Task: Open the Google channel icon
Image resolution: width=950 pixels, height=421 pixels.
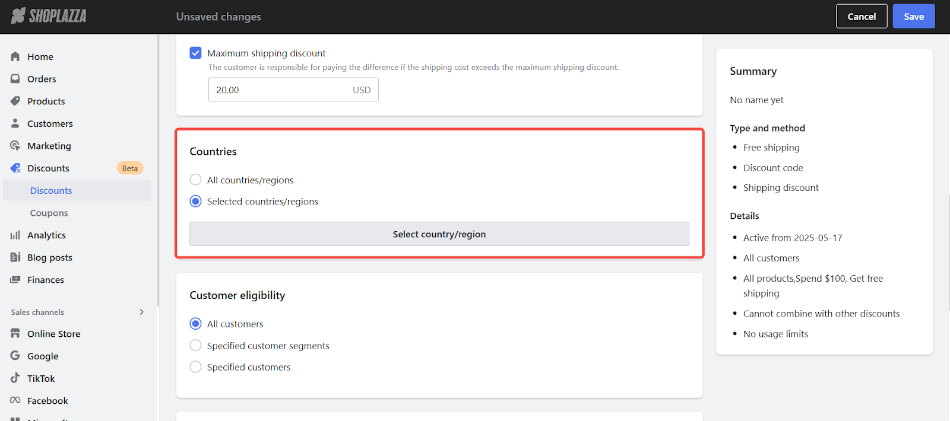Action: tap(15, 356)
